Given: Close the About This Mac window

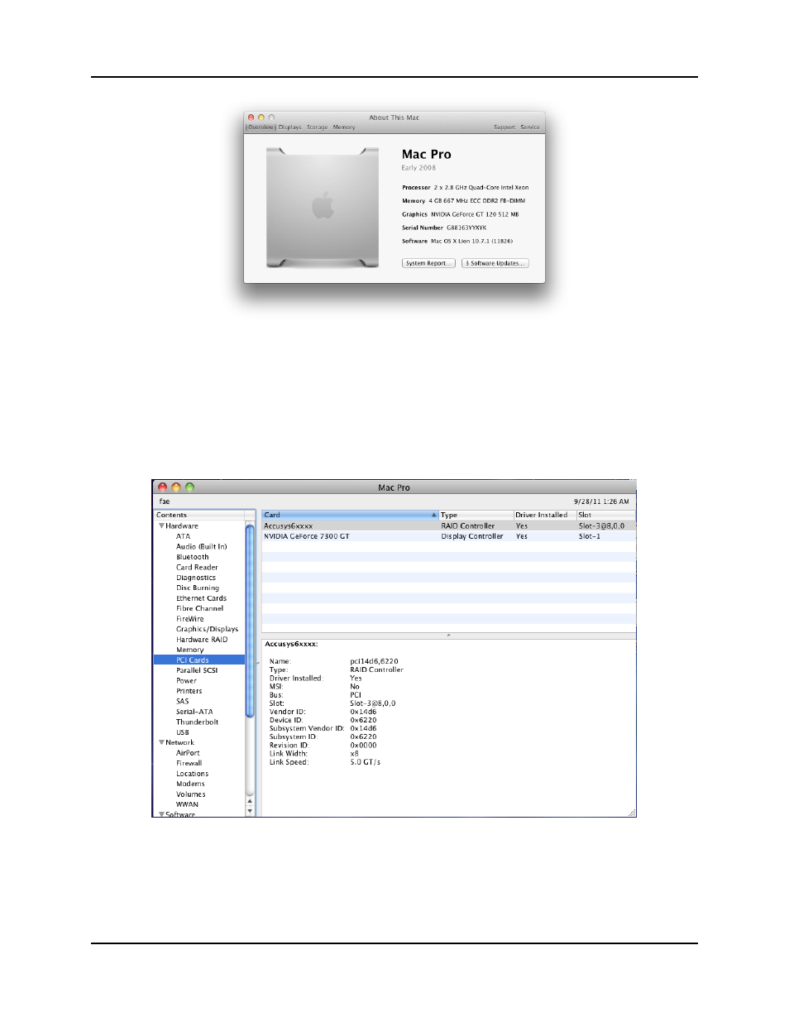Looking at the screenshot, I should [251, 118].
